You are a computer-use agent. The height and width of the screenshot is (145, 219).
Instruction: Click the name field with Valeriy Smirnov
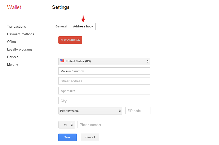tap(104, 71)
